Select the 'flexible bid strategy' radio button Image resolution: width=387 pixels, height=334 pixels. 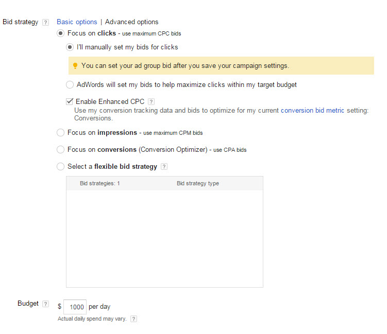coord(61,167)
